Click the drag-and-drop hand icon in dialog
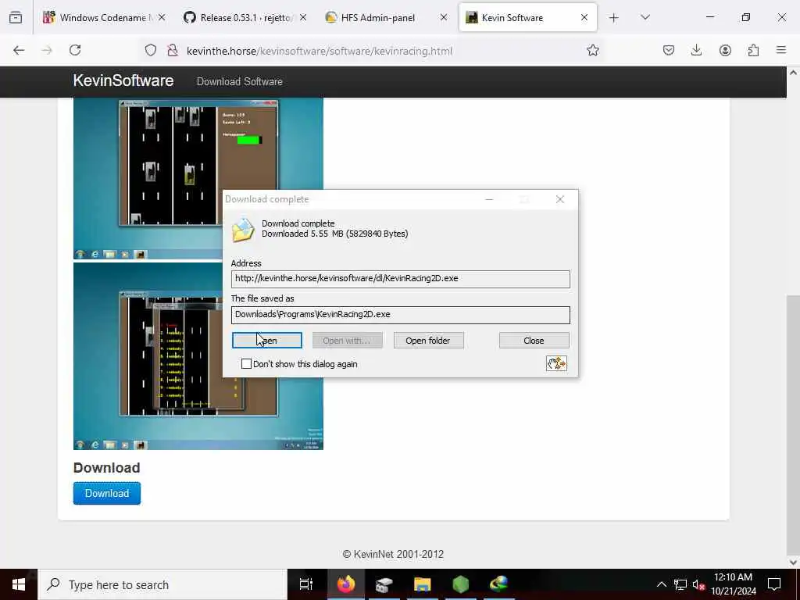This screenshot has height=600, width=800. 556,363
